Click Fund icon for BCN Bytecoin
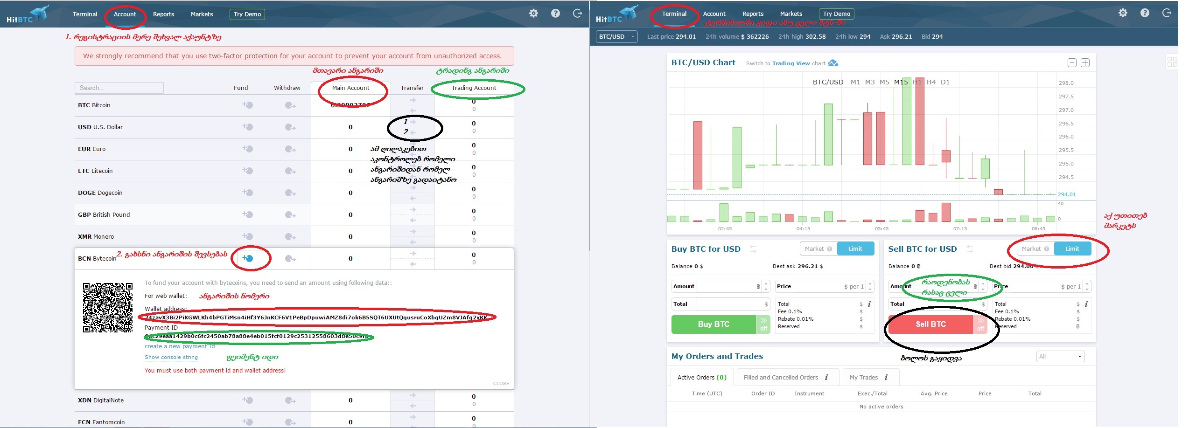1189x428 pixels. tap(247, 258)
